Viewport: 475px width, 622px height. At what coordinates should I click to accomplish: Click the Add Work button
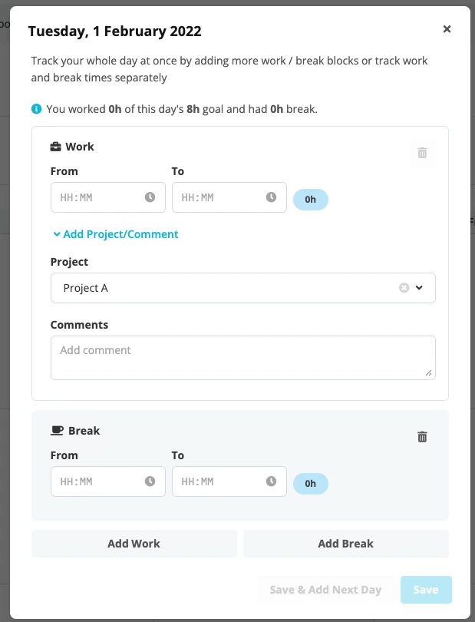tap(134, 544)
